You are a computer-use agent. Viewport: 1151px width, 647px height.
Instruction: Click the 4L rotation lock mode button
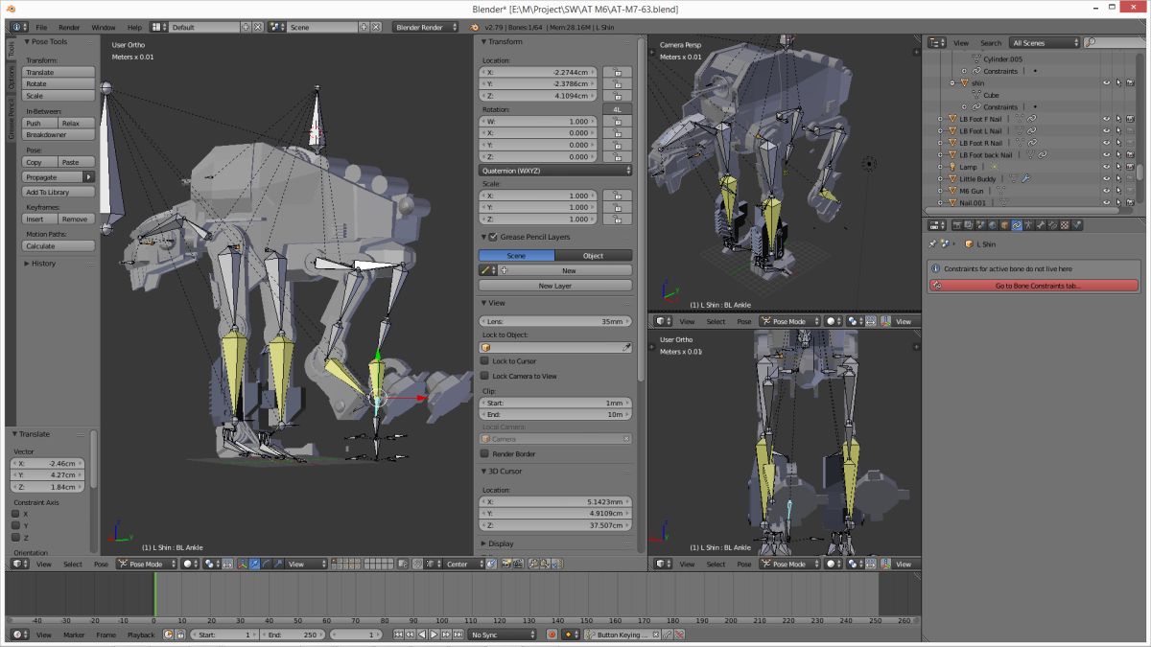[617, 109]
